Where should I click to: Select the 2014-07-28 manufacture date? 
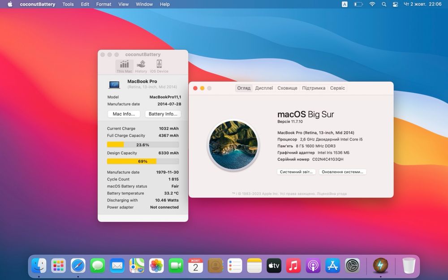pos(169,104)
